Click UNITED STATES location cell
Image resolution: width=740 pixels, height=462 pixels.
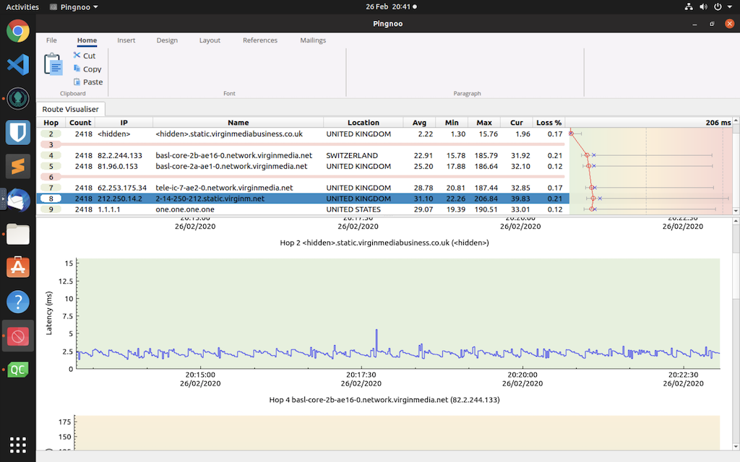(353, 209)
